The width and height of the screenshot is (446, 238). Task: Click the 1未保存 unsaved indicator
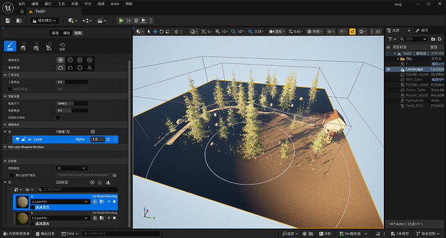point(401,233)
